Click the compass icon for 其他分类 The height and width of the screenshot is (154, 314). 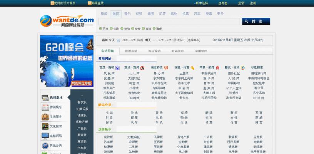[x=45, y=146]
